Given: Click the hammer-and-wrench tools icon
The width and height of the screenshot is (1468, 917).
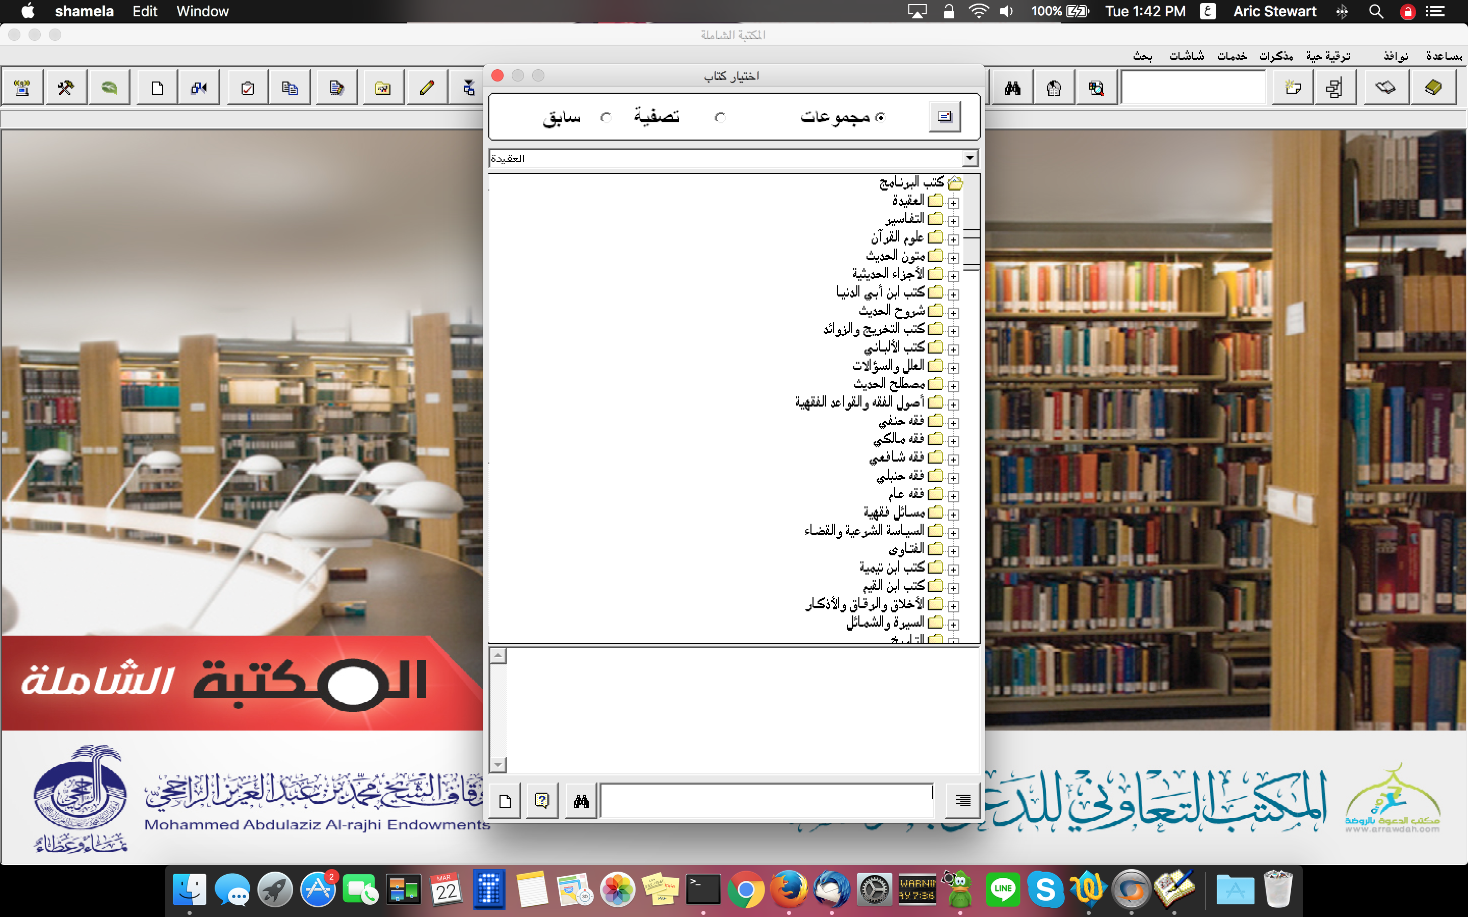Looking at the screenshot, I should tap(66, 87).
